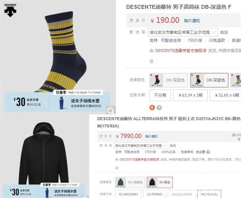Choose ¥63.34 x 3期 installment plan

click(x=191, y=95)
